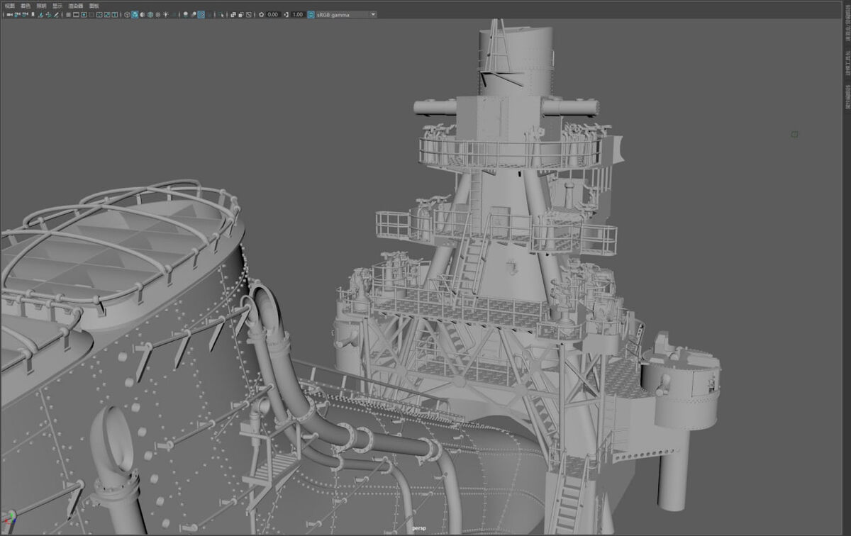Toggle the X-Ray icon
Screen dimensions: 851x536
(233, 14)
